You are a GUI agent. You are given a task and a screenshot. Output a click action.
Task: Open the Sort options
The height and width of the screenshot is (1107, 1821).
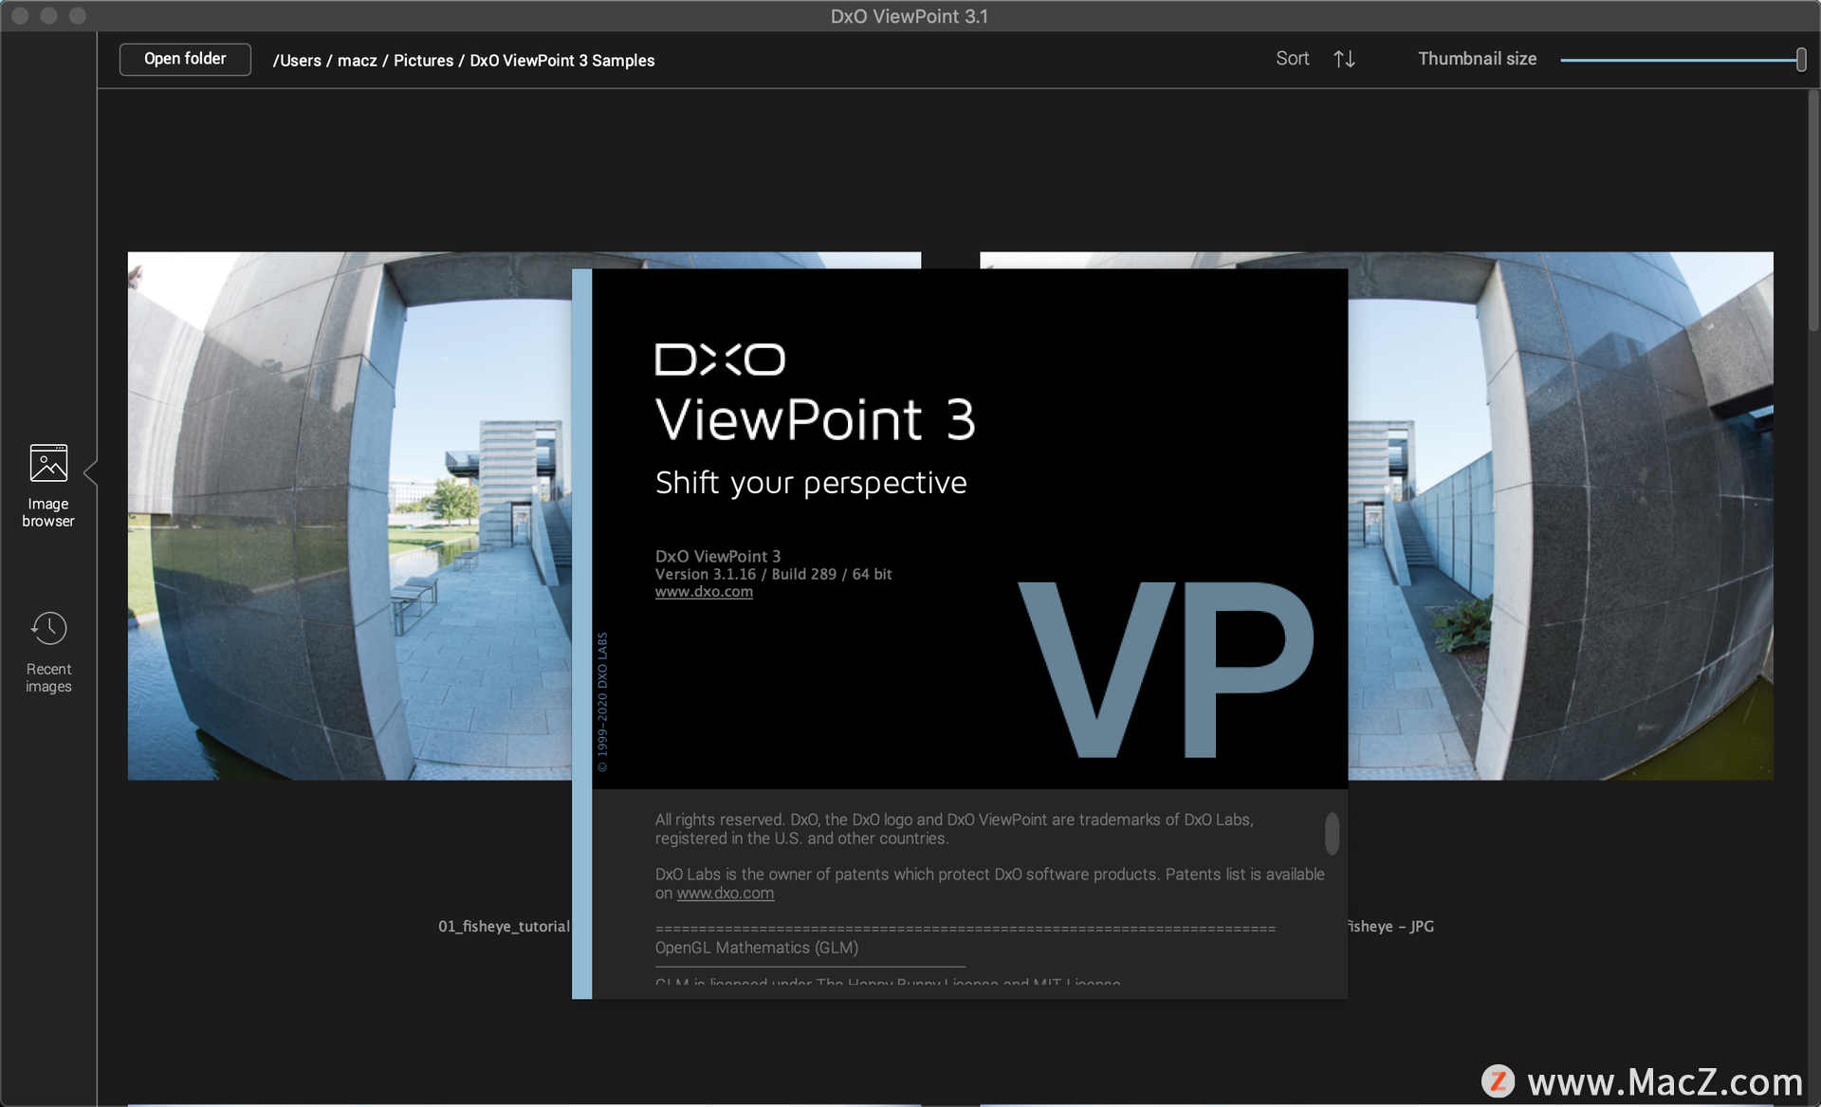pos(1292,59)
